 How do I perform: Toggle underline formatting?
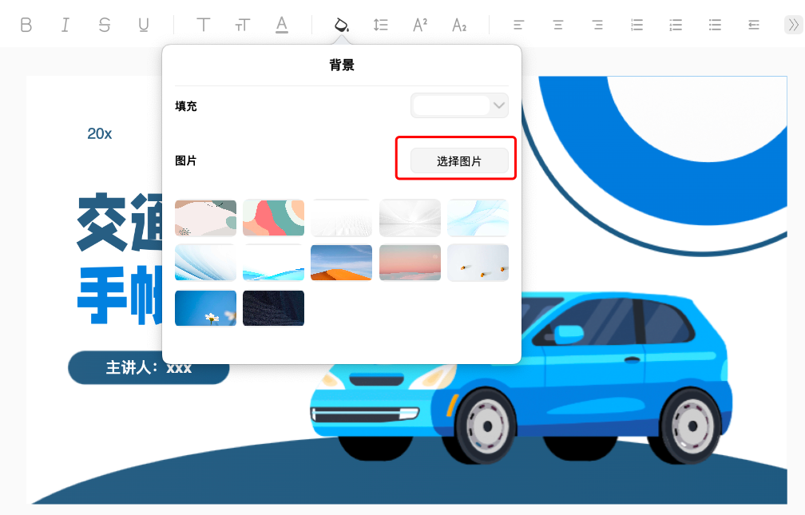click(x=143, y=24)
